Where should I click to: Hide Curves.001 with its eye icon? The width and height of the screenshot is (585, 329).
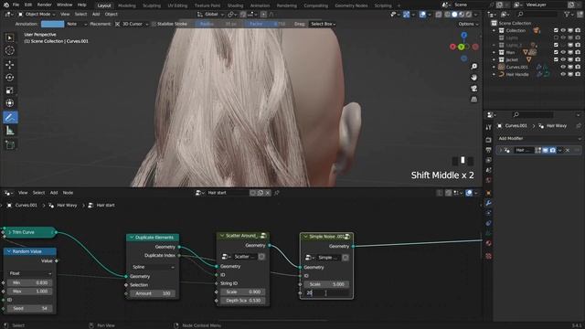(563, 67)
